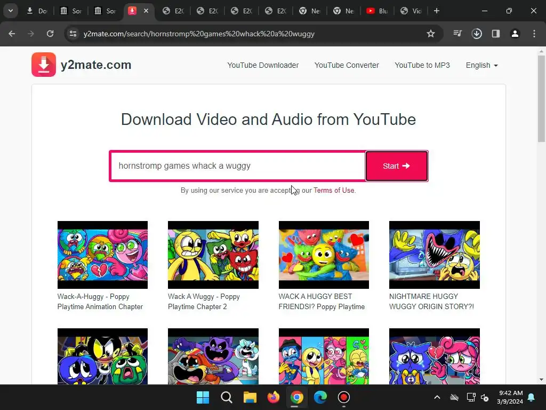This screenshot has height=410, width=546.
Task: Click the y2mate red download logo icon
Action: (x=44, y=65)
